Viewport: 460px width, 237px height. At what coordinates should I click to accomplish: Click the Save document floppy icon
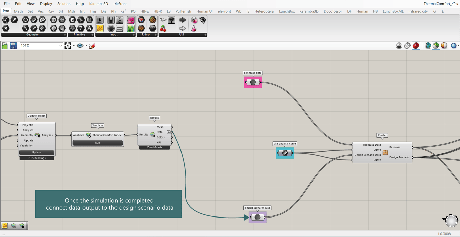pos(13,46)
